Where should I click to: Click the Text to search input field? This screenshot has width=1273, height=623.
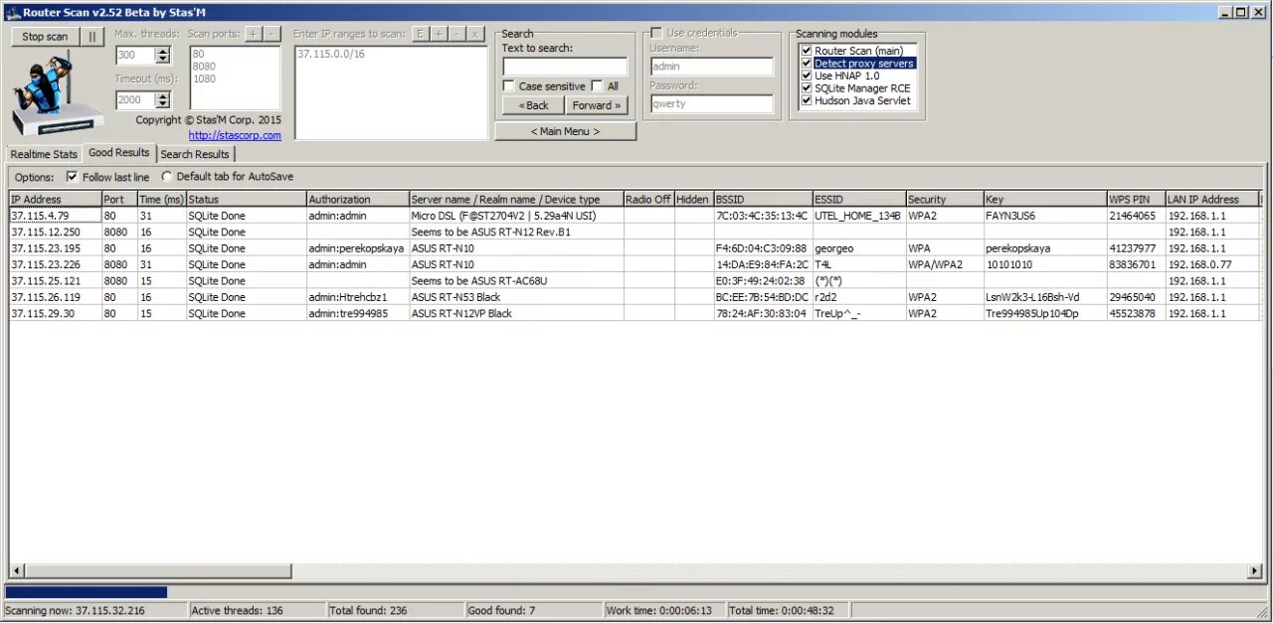pyautogui.click(x=565, y=67)
